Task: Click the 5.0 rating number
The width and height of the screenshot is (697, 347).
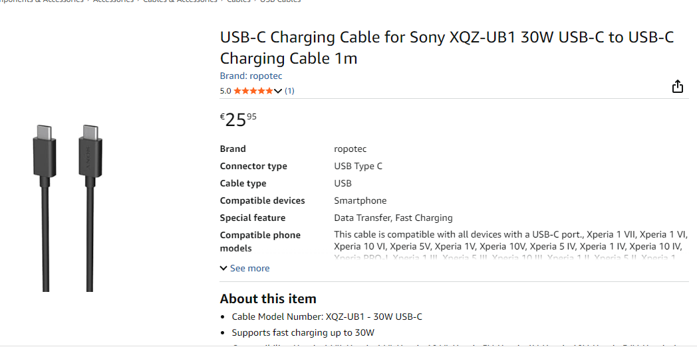Action: click(225, 91)
